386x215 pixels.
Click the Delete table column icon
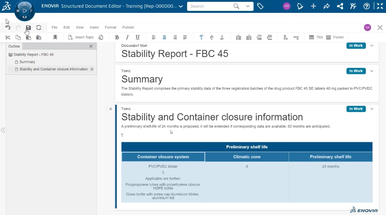285,37
